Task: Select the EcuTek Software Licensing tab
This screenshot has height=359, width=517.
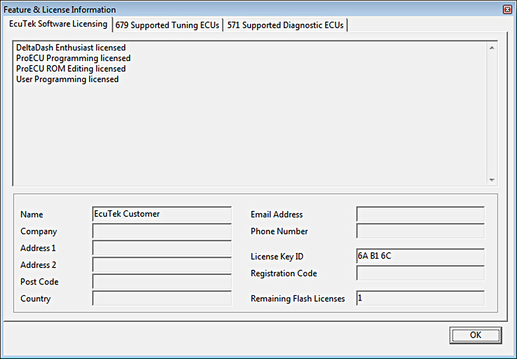Action: click(x=58, y=24)
